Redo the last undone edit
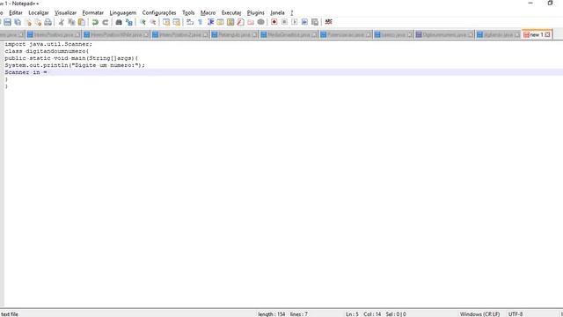This screenshot has height=317, width=563. pyautogui.click(x=106, y=22)
